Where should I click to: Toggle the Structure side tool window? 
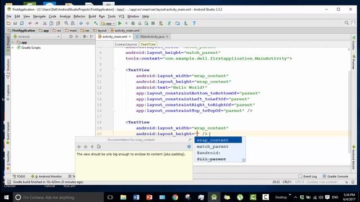(x=8, y=69)
